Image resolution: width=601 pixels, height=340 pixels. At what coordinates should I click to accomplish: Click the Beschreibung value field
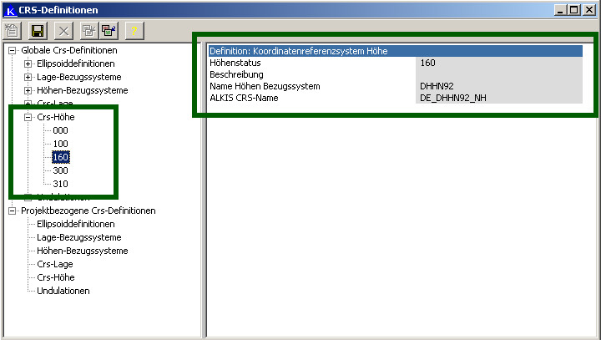pyautogui.click(x=499, y=74)
